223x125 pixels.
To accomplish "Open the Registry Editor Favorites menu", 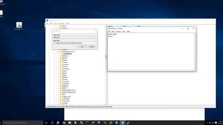I will [61, 23].
